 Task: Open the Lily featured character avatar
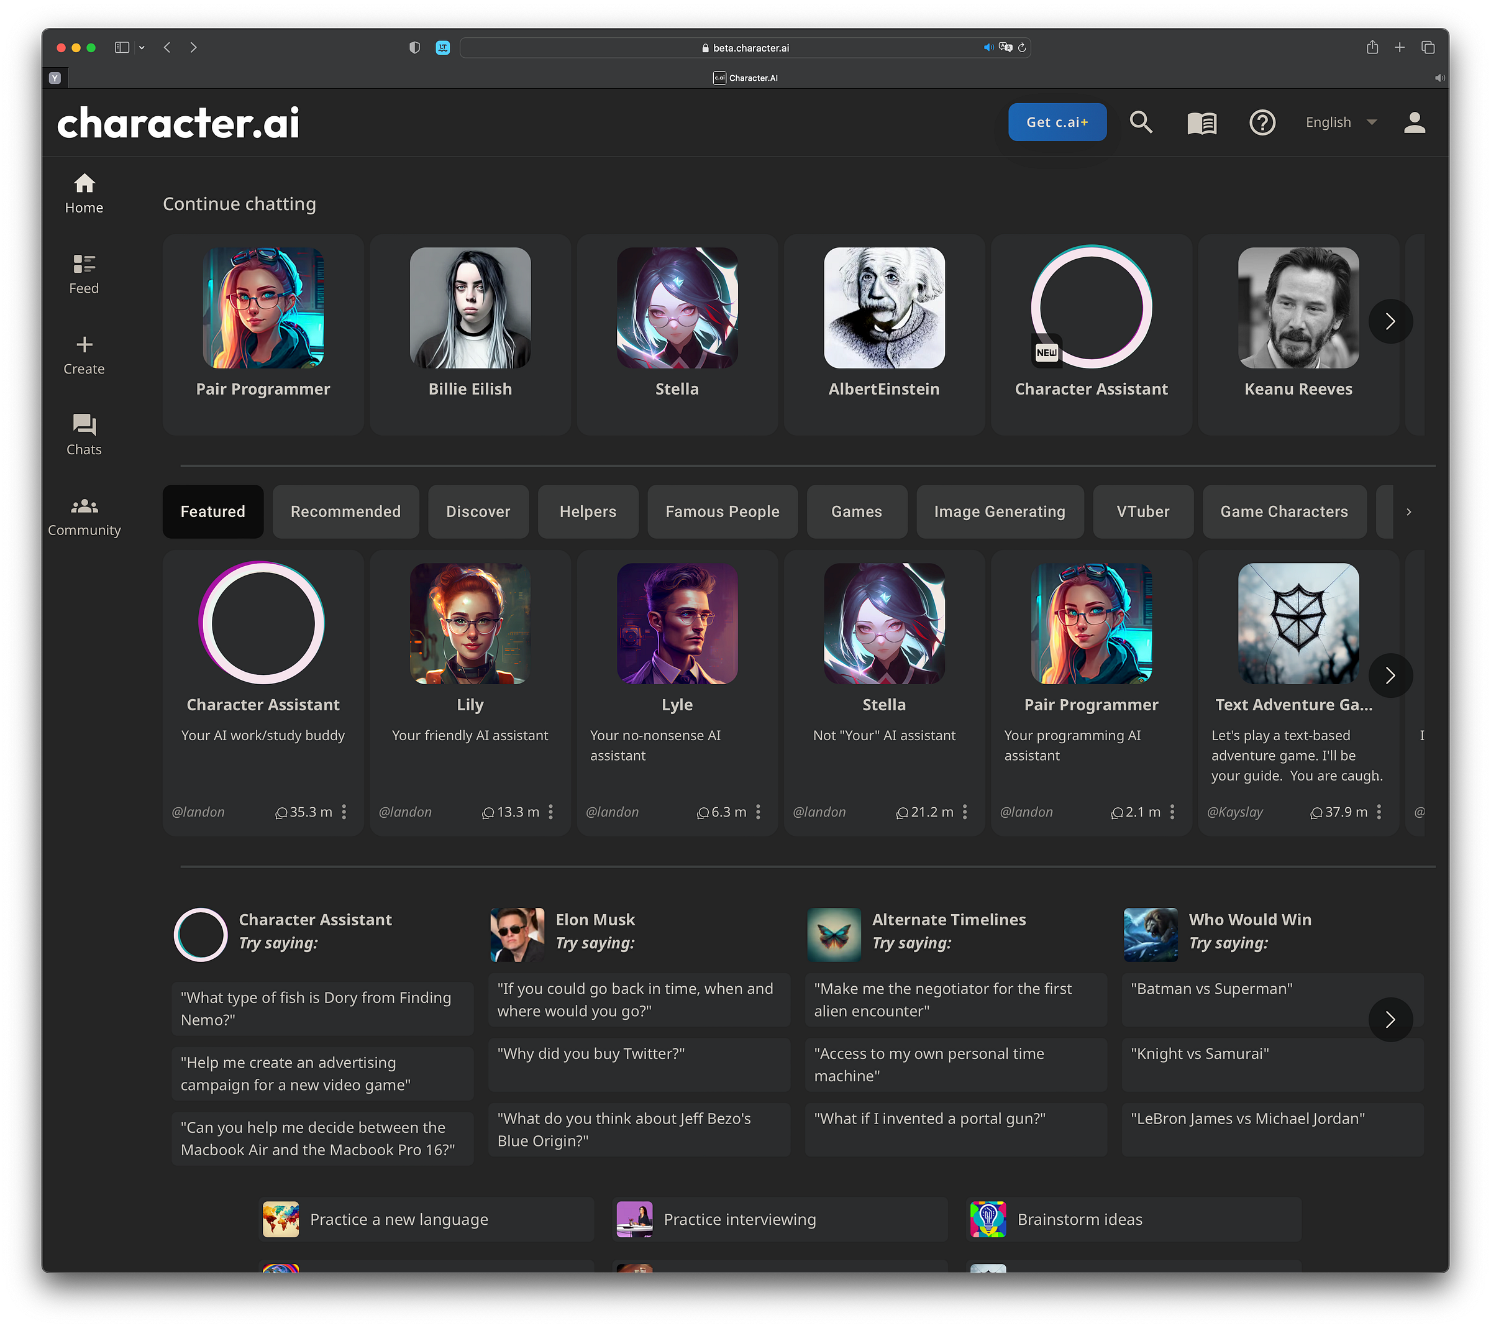click(x=470, y=623)
